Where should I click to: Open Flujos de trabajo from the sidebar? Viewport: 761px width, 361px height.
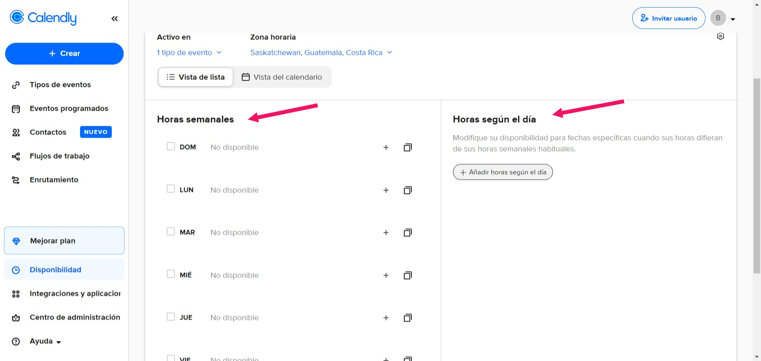tap(59, 156)
